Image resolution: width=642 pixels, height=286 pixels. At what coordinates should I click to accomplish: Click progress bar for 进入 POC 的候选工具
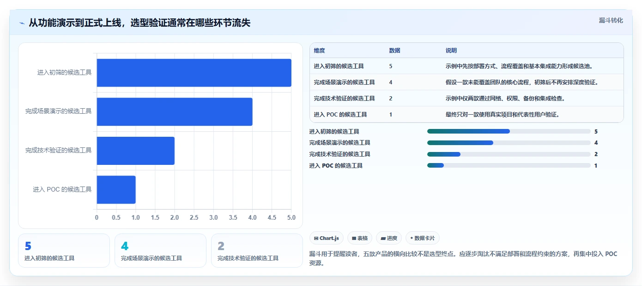[509, 165]
